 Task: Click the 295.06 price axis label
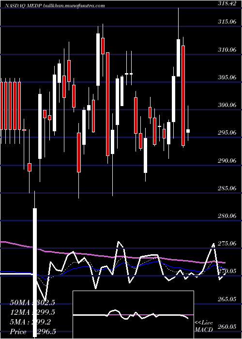[x=228, y=133]
